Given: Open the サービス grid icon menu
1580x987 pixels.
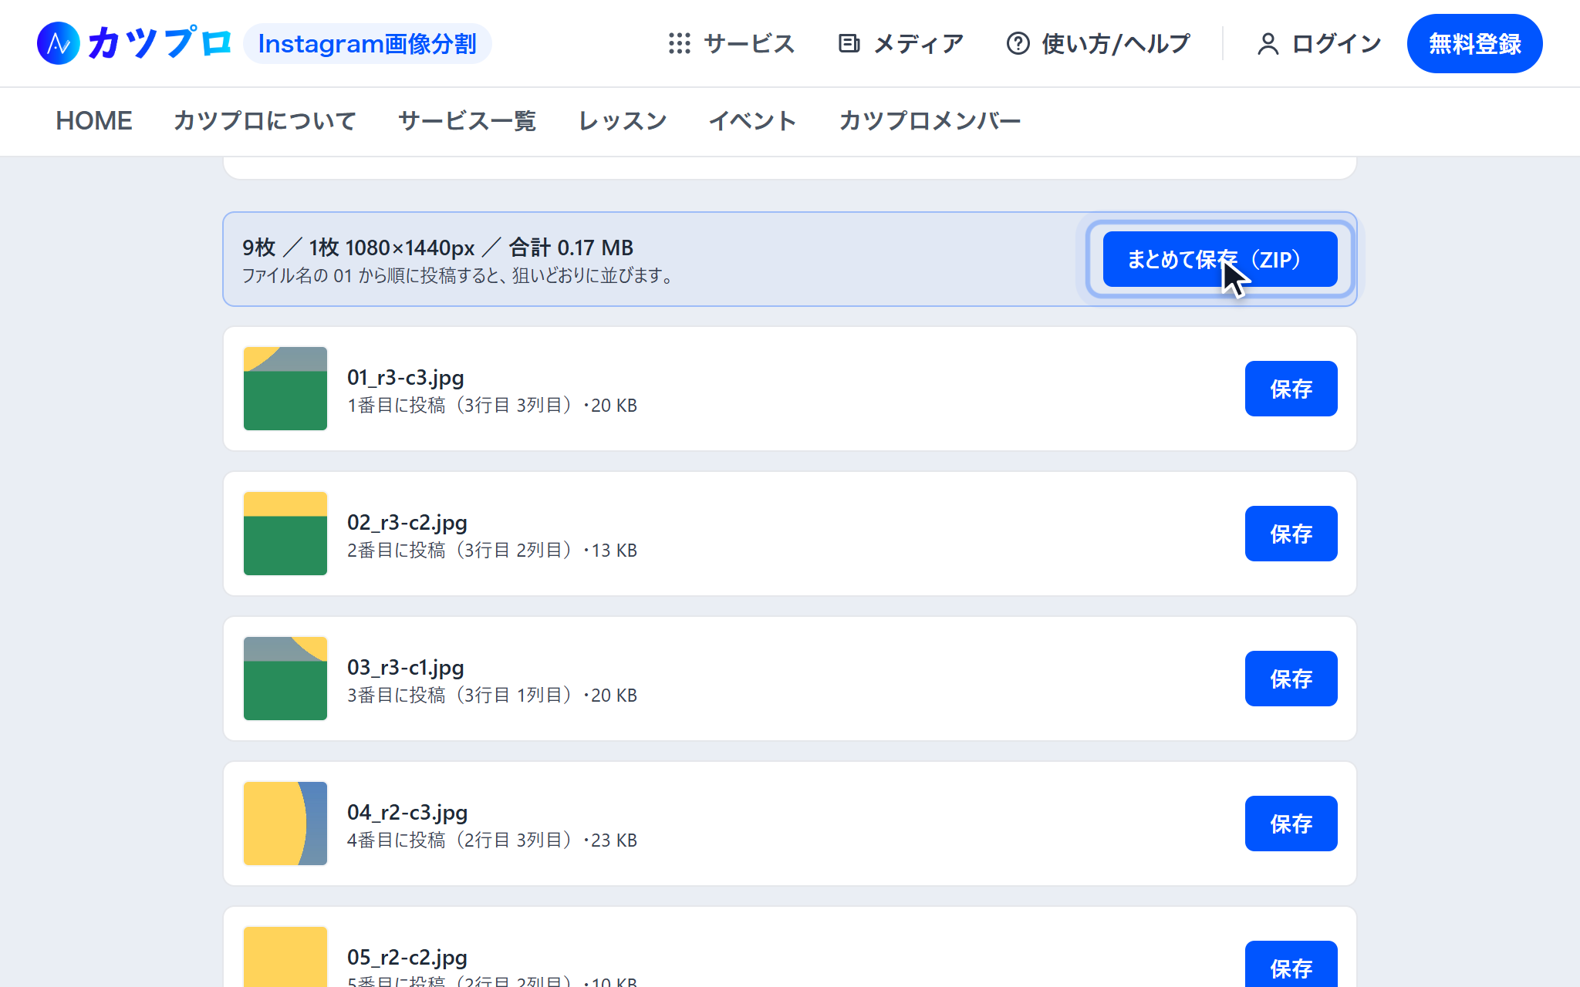Looking at the screenshot, I should pyautogui.click(x=679, y=43).
